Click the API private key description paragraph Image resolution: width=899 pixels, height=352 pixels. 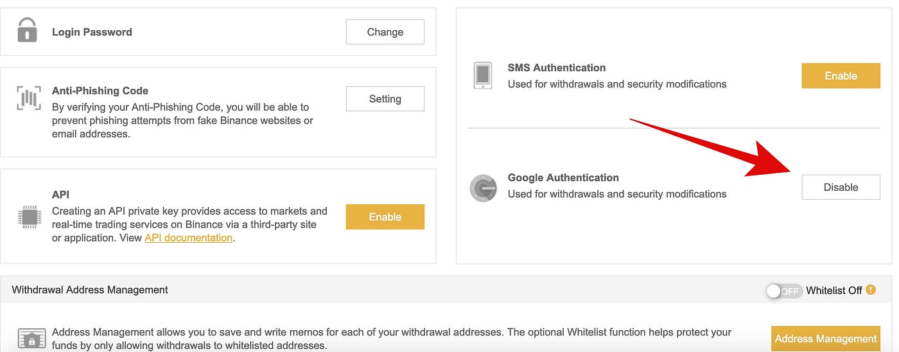click(189, 224)
